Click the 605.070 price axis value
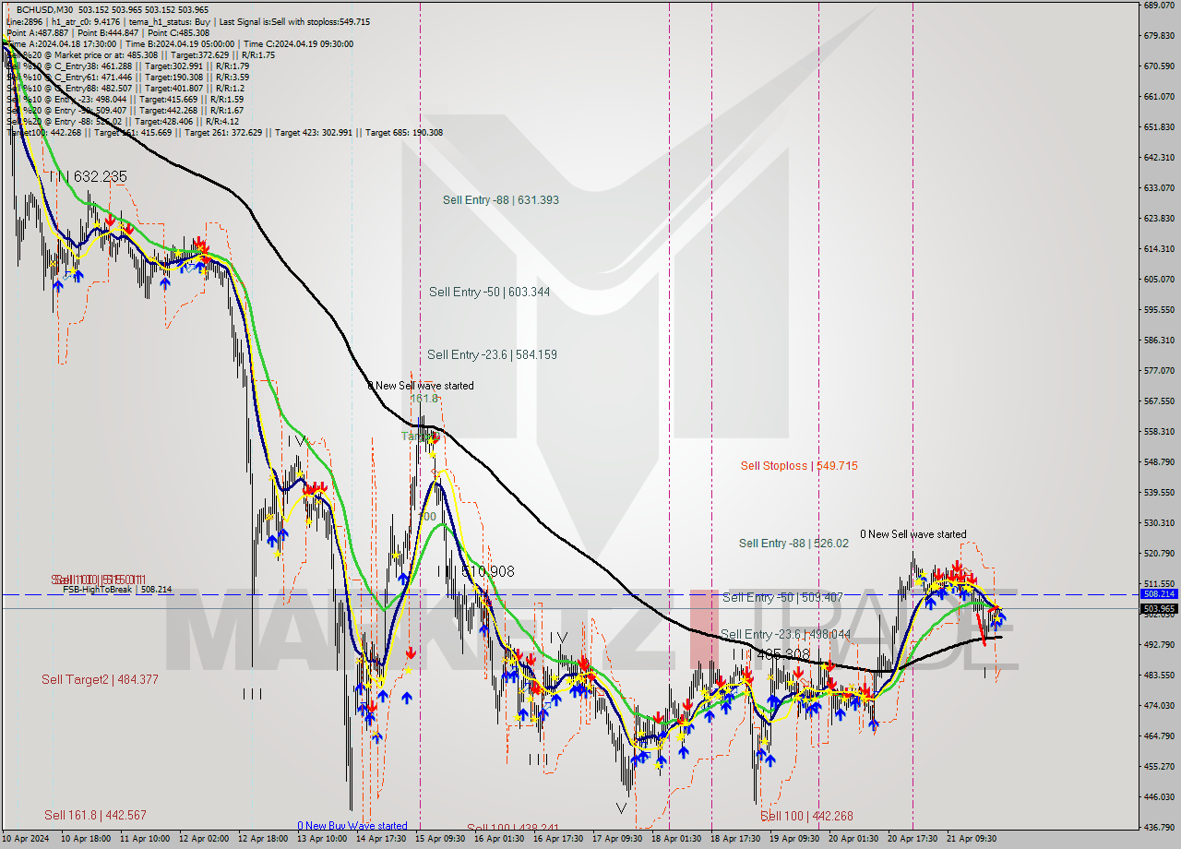Viewport: 1181px width, 849px height. coord(1159,279)
